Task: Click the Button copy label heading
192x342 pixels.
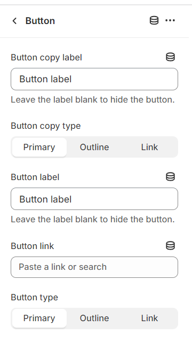Action: tap(46, 58)
